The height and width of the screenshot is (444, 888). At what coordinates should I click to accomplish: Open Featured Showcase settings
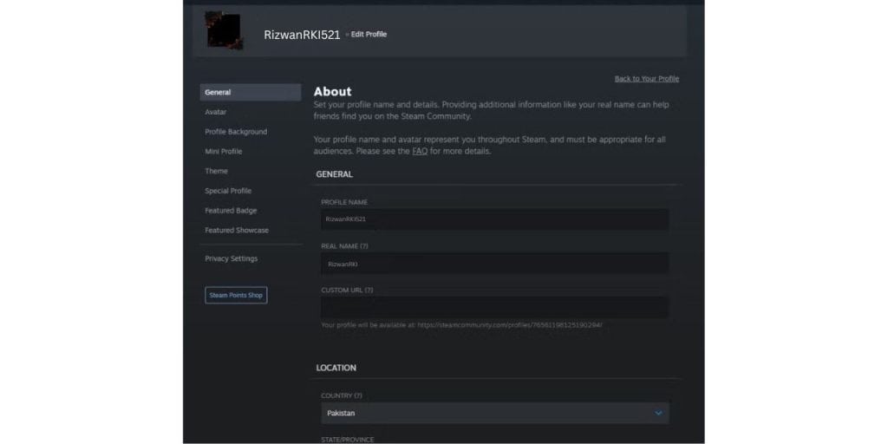[x=237, y=231]
